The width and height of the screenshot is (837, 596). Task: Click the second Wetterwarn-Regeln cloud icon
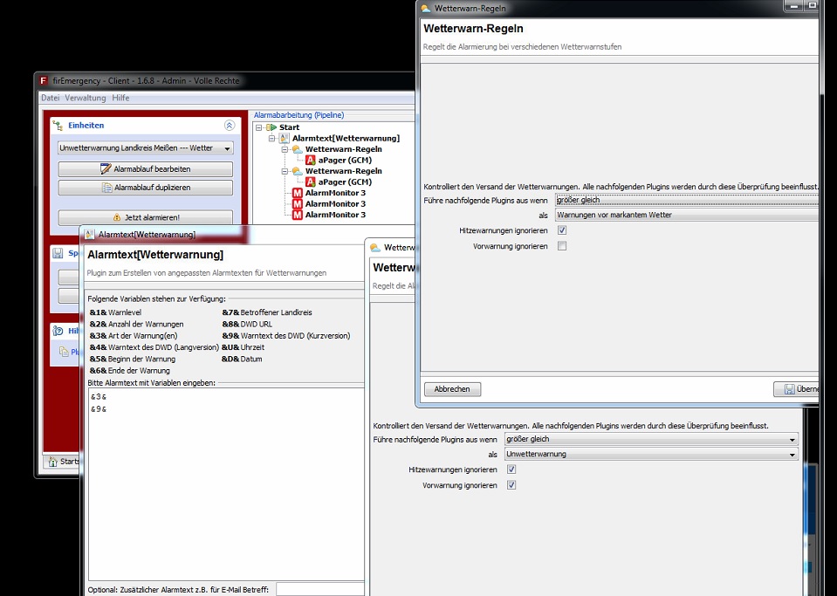coord(298,172)
